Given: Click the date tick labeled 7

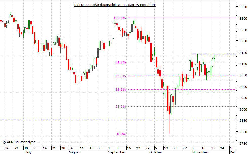Looking at the screenshot, I should pyautogui.click(x=34, y=148).
